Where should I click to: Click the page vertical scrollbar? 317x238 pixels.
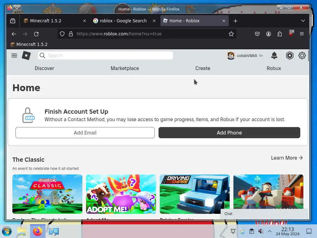[x=308, y=56]
